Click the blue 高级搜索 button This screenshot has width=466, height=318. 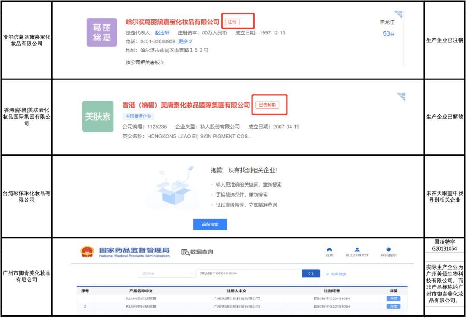coord(210,224)
